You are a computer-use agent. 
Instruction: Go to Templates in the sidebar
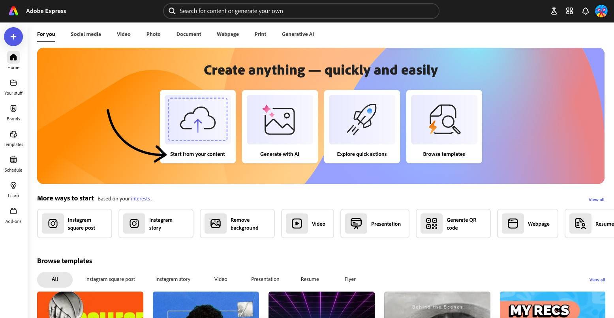point(13,138)
